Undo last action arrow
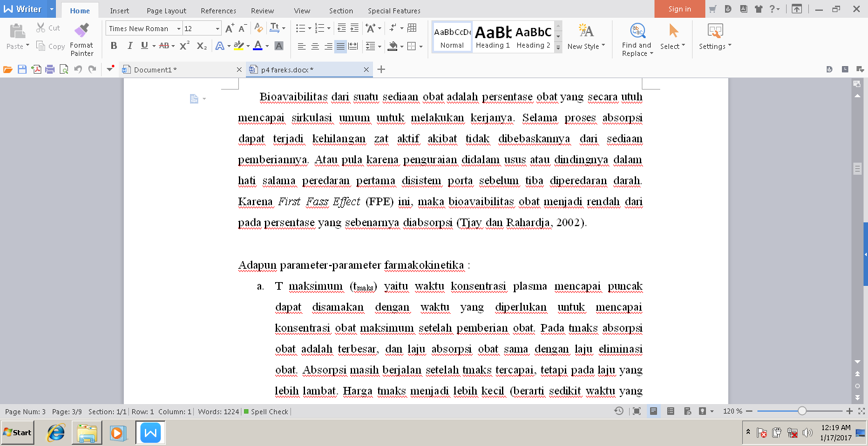Image resolution: width=868 pixels, height=446 pixels. (x=78, y=70)
